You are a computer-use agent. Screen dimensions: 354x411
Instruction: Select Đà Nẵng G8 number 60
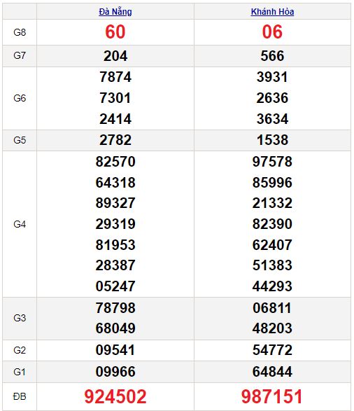[115, 32]
